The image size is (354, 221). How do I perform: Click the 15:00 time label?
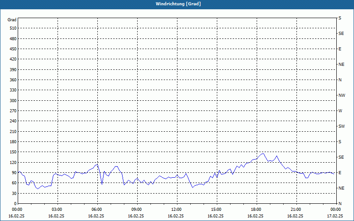tap(215, 209)
